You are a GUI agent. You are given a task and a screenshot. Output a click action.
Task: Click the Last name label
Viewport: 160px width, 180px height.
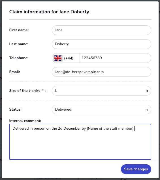pyautogui.click(x=19, y=44)
